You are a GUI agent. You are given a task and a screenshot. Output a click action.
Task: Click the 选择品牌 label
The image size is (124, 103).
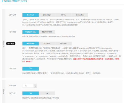[x=13, y=15]
